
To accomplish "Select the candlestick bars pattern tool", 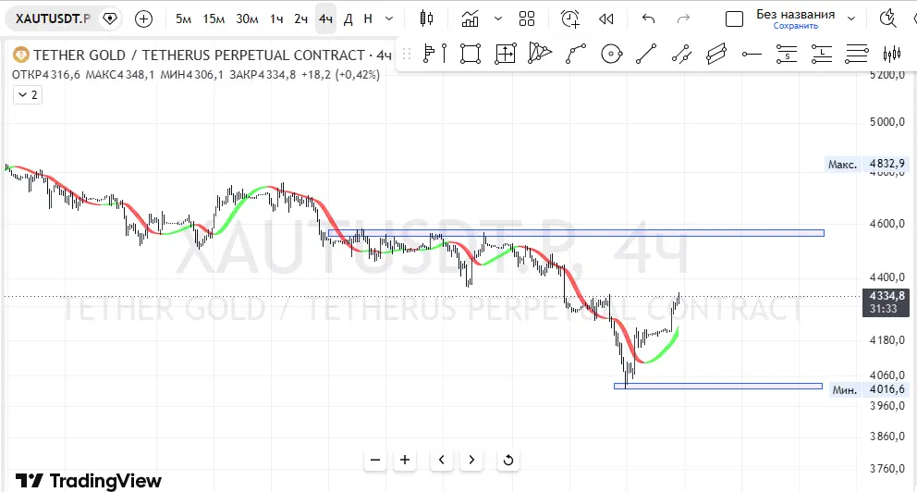I will click(892, 54).
